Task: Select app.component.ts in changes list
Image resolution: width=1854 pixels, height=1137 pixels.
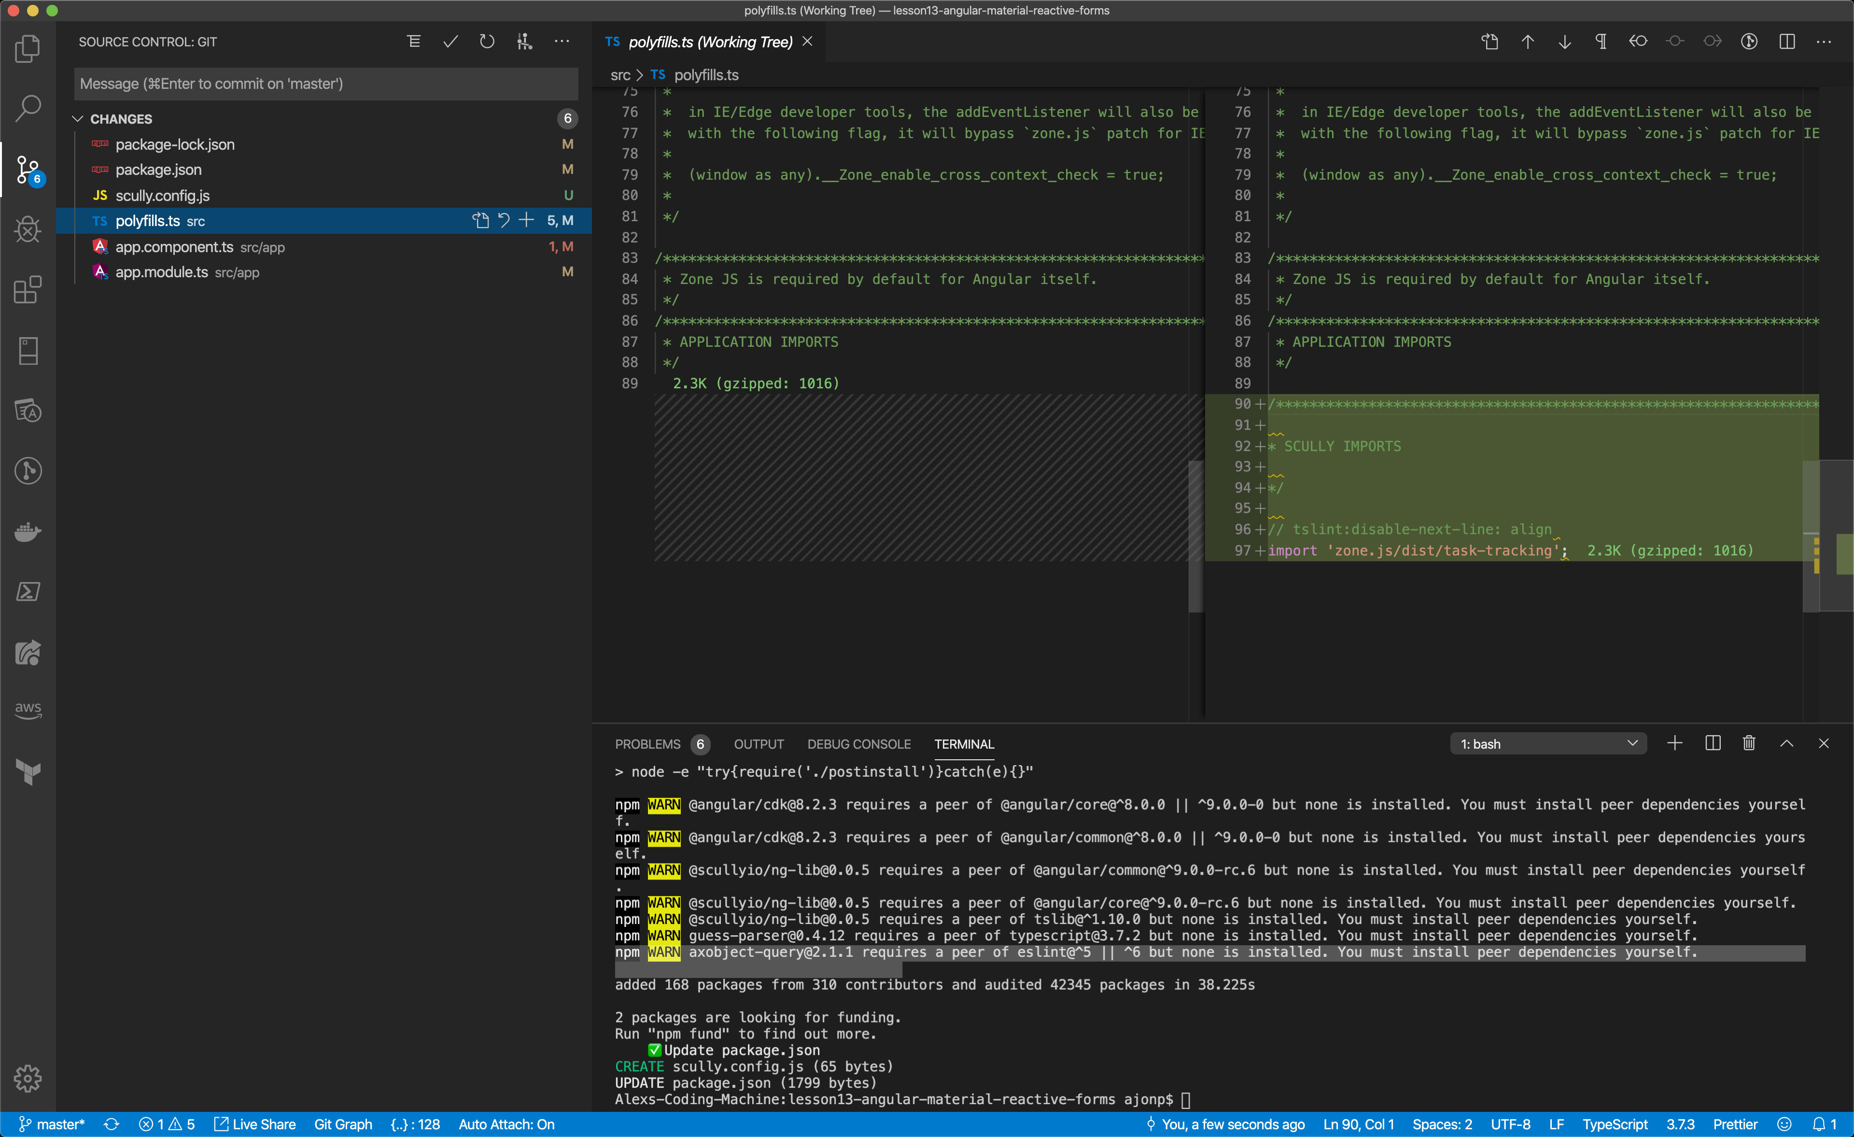Action: tap(325, 247)
